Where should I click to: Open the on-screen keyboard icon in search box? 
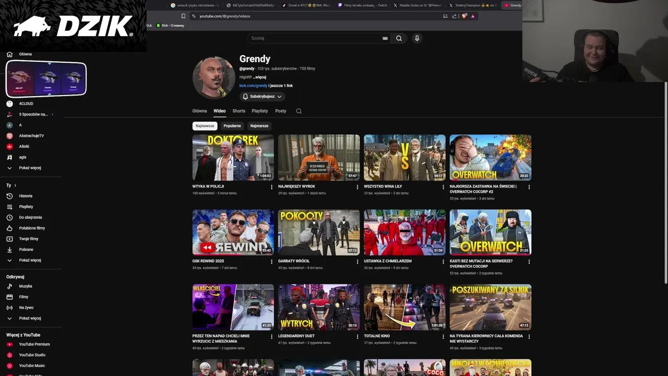(385, 38)
